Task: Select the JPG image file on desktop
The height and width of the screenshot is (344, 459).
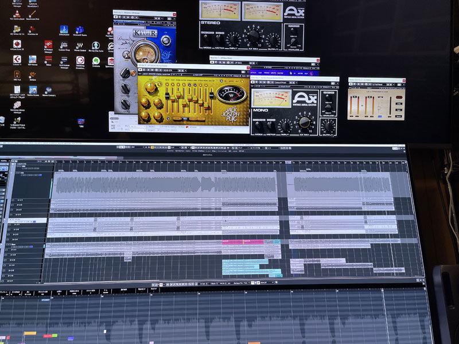Action: coord(81,122)
